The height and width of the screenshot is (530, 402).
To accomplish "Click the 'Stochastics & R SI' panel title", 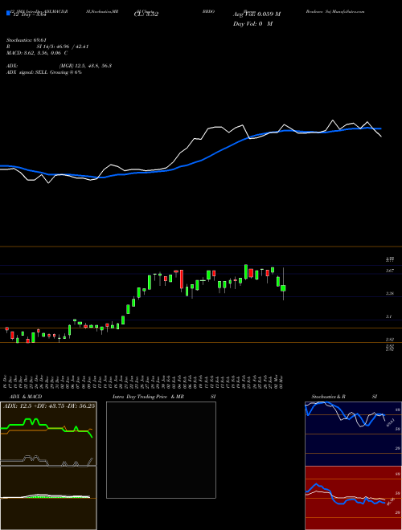I will (344, 397).
